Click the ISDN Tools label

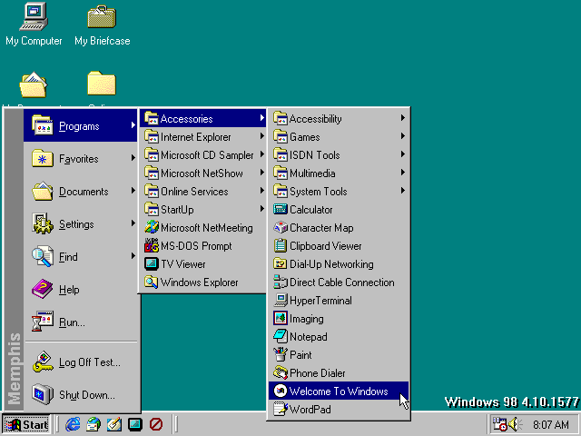(x=315, y=155)
